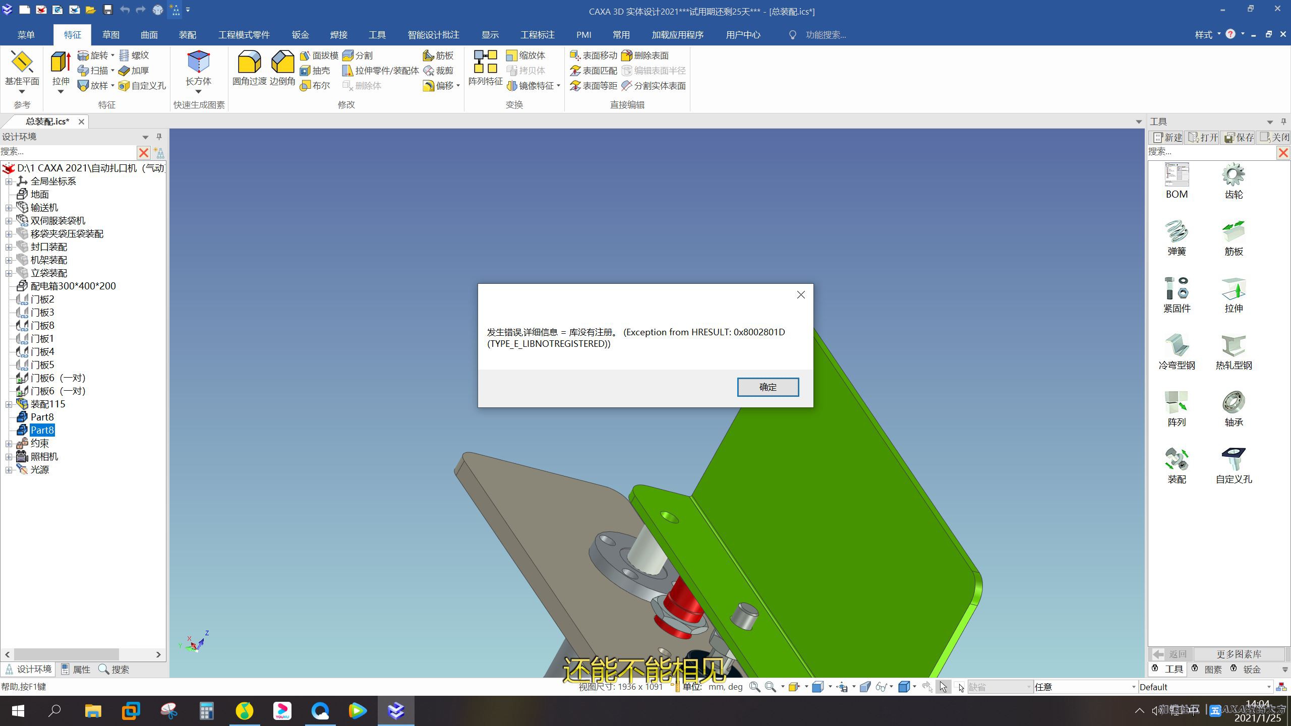This screenshot has width=1291, height=726.
Task: Pin the 设计环境 panel
Action: click(x=159, y=137)
